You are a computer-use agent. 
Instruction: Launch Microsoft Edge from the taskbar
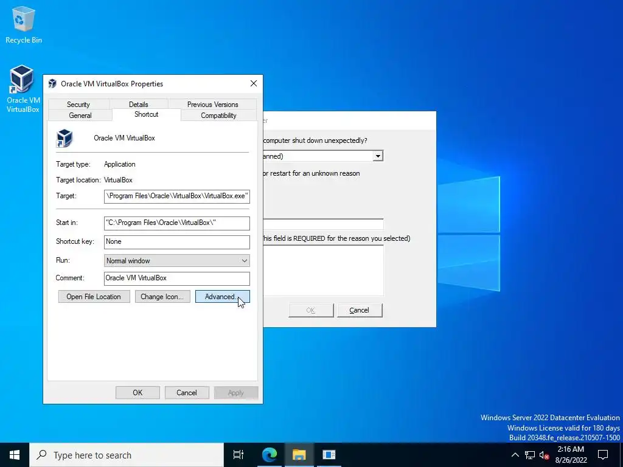(x=270, y=455)
